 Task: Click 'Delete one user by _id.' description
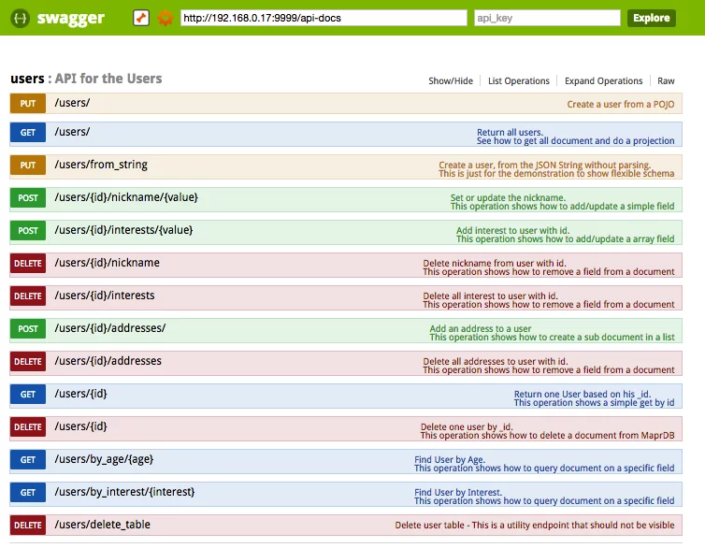pyautogui.click(x=467, y=427)
